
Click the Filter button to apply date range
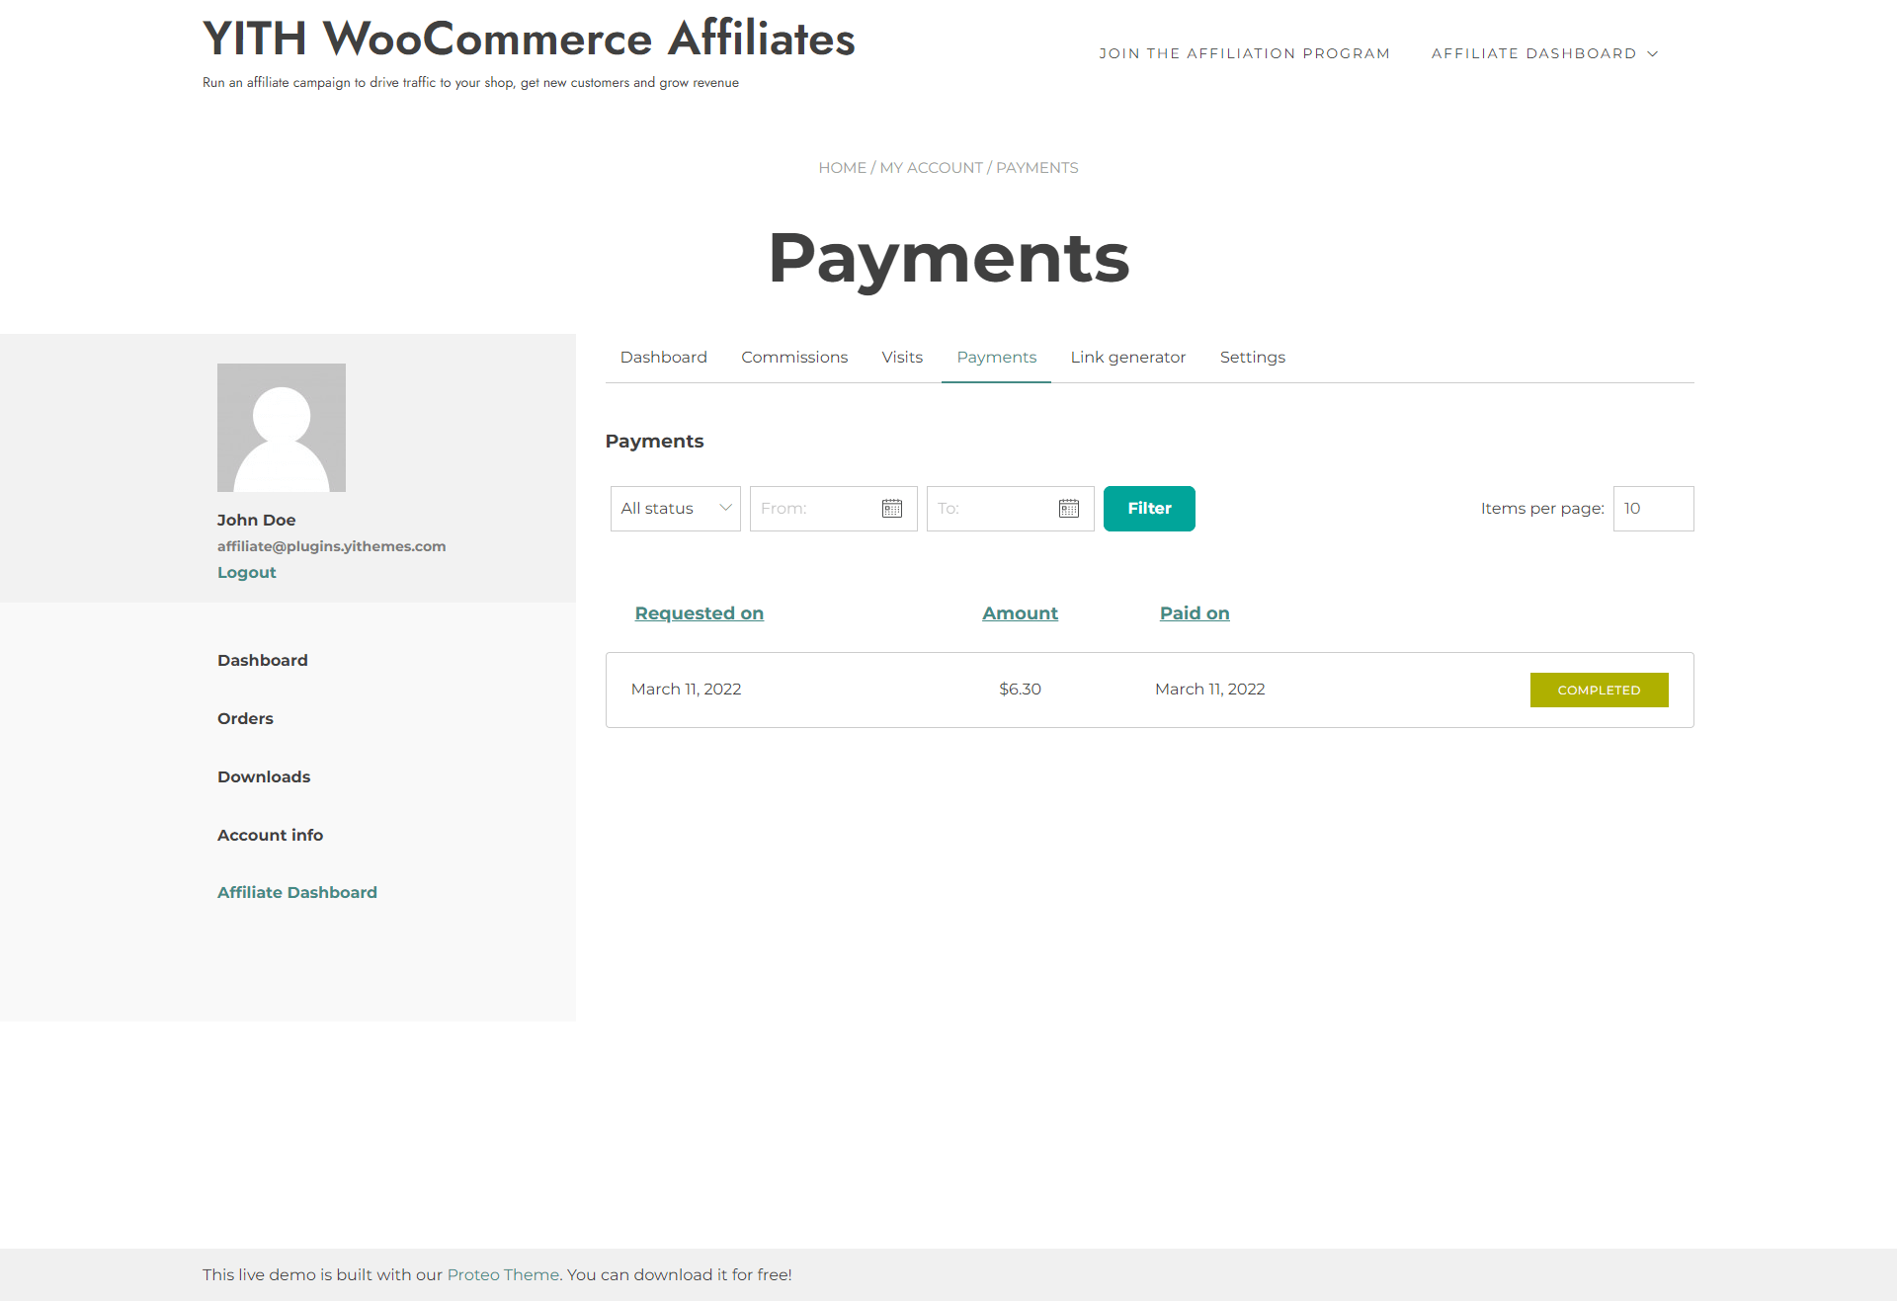click(1149, 508)
